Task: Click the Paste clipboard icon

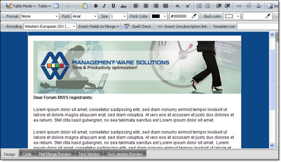Action: tap(85, 6)
